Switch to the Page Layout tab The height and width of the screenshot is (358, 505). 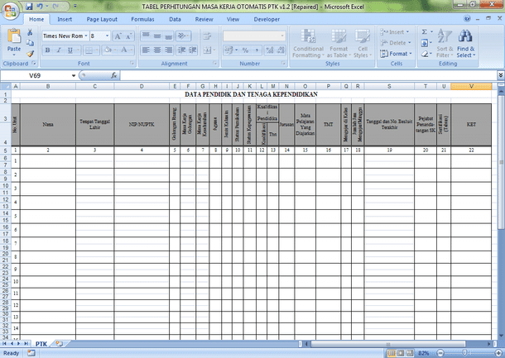click(x=102, y=19)
